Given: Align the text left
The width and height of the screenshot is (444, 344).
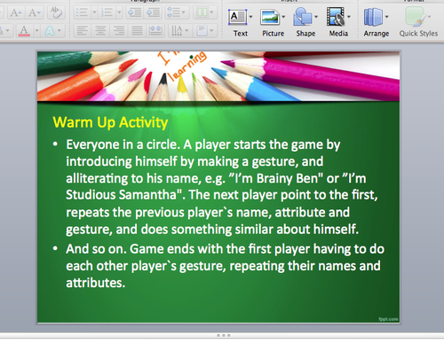Looking at the screenshot, I should point(83,30).
